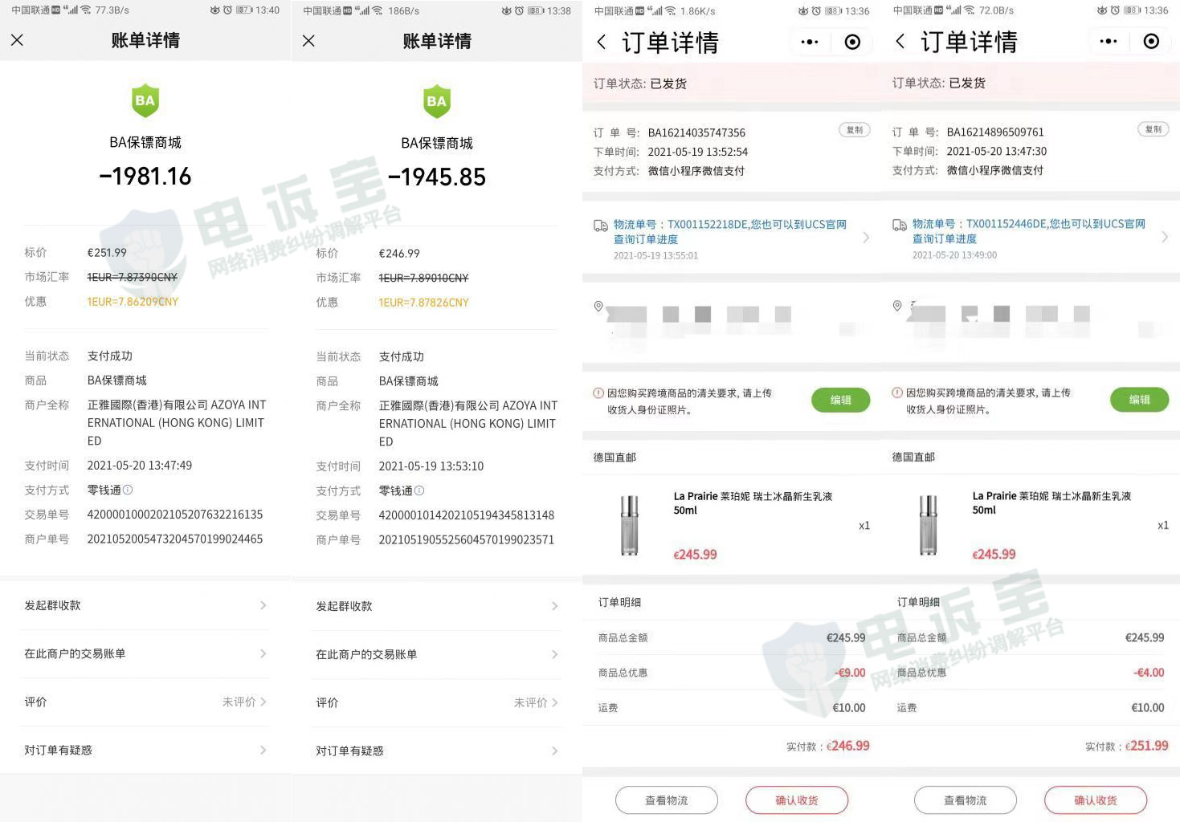
Task: Select the 评价 (未评价) entry
Action: (145, 702)
